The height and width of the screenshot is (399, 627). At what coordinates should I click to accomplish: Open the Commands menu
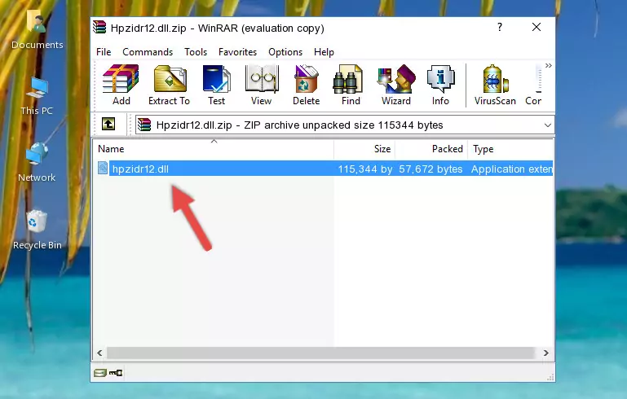click(148, 52)
